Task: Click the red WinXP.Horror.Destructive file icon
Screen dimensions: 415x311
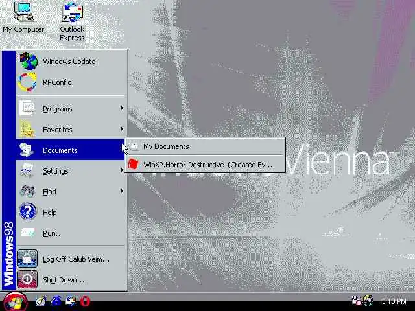Action: pyautogui.click(x=133, y=164)
